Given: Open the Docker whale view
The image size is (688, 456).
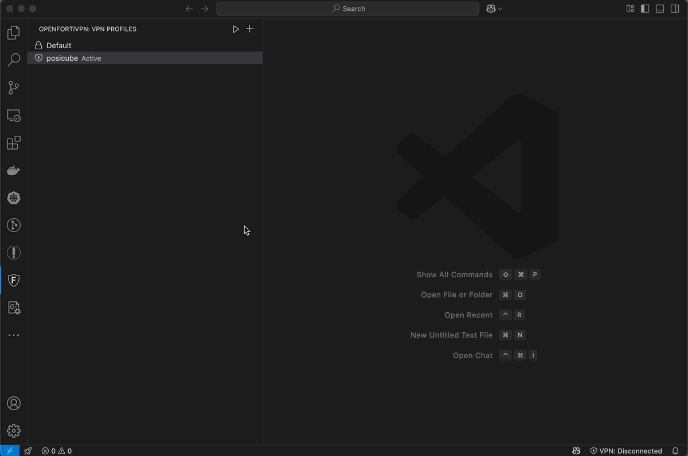Looking at the screenshot, I should pyautogui.click(x=14, y=170).
